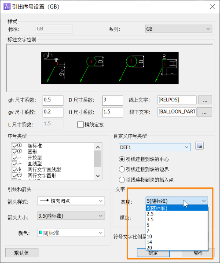
Task: Click the 序号类型 list scrollbar thumb
Action: 98,159
